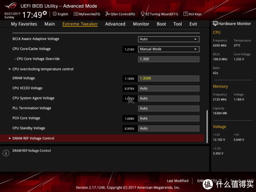Open the Advanced tab

pos(115,24)
